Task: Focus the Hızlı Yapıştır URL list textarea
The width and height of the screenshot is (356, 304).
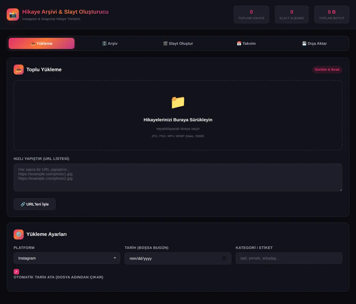Action: pos(178,177)
